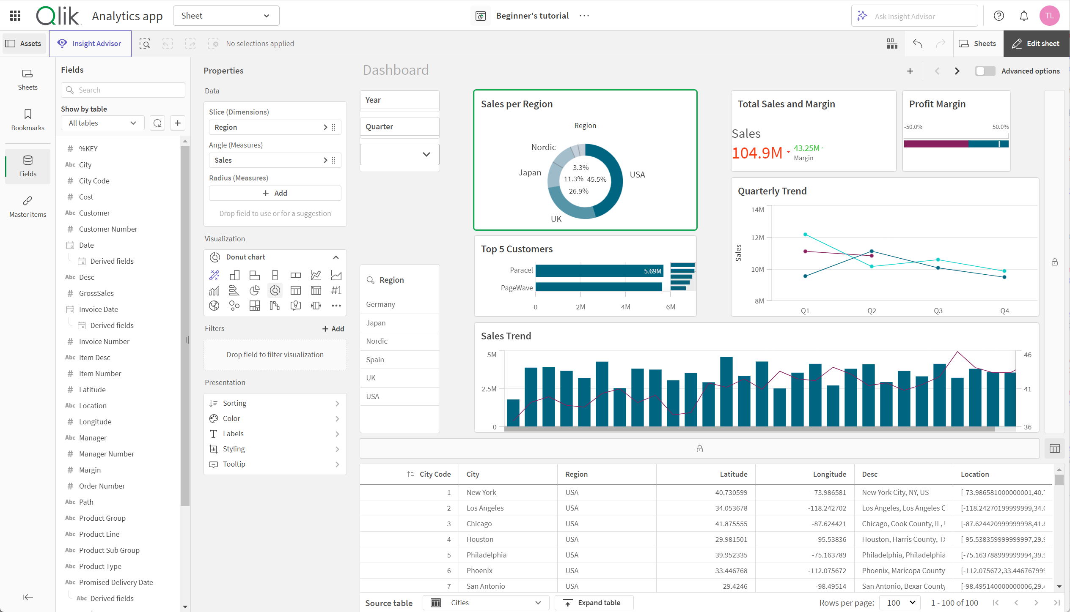Click the table chart icon in visualization panel
The width and height of the screenshot is (1070, 612).
294,289
